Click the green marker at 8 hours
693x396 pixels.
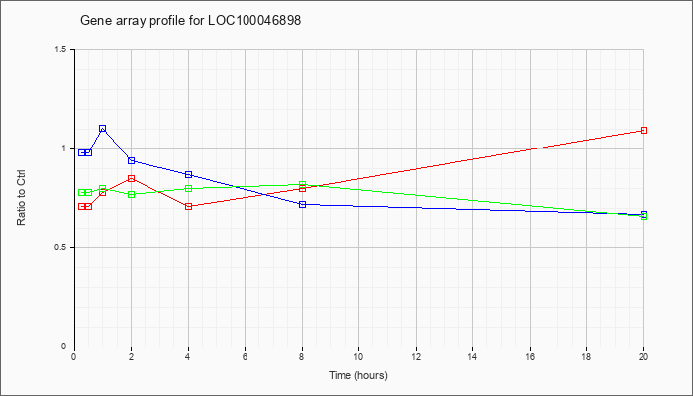[x=302, y=184]
